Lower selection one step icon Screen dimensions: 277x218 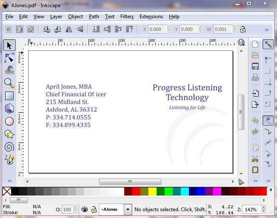point(107,29)
